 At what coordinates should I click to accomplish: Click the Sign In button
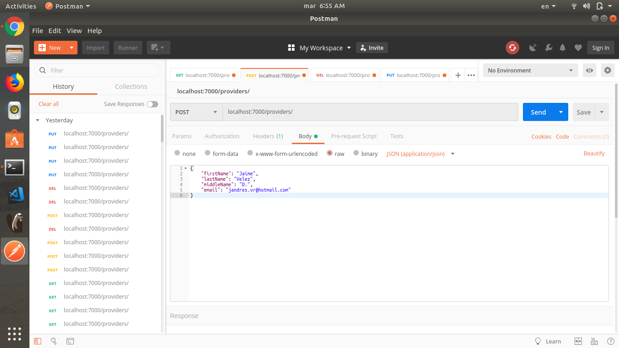pos(601,48)
